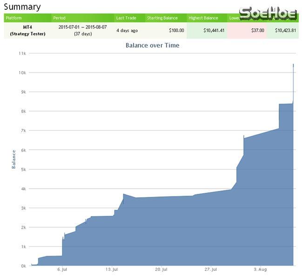
Task: Select the 2015-07-01 to 2015-08-07 period cell
Action: (x=82, y=30)
